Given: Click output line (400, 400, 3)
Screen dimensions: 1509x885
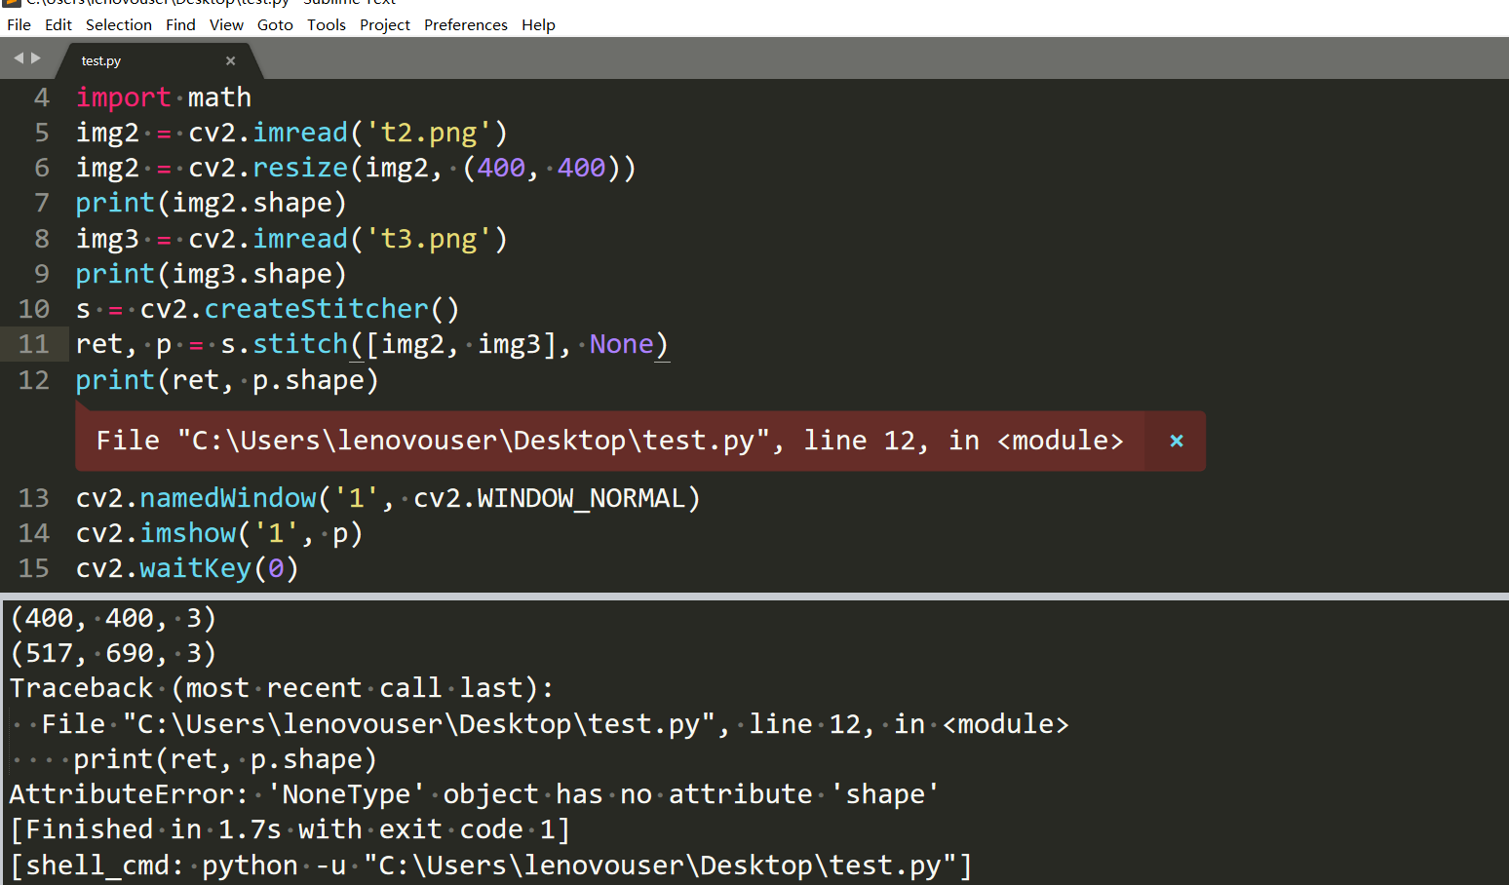Looking at the screenshot, I should coord(113,618).
